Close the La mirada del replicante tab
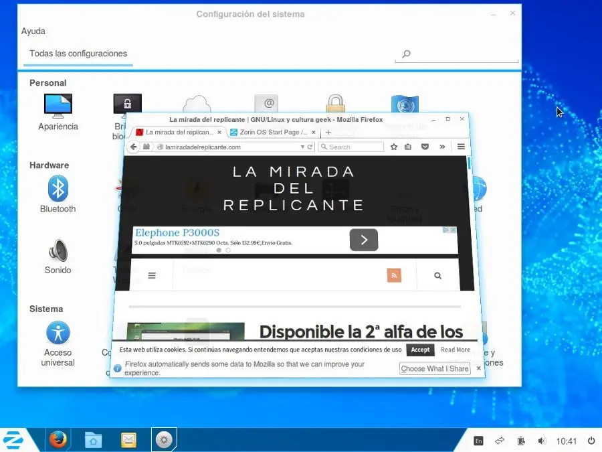Screen dimensions: 602x452 click(219, 132)
